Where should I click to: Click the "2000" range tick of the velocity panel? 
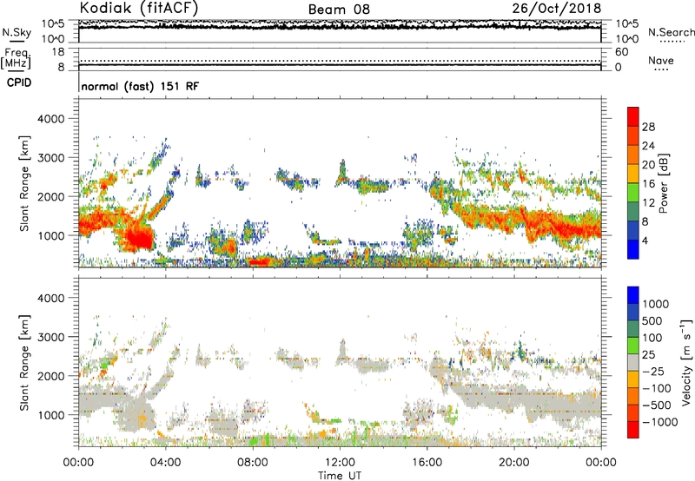tap(50, 376)
